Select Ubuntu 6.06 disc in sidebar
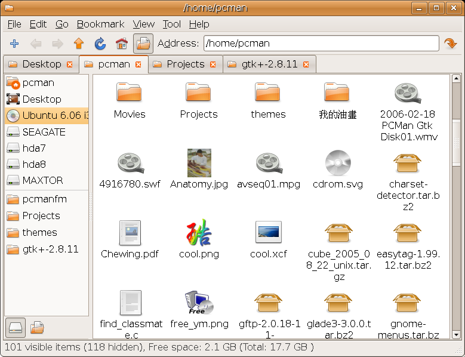465x357 pixels. (x=47, y=116)
